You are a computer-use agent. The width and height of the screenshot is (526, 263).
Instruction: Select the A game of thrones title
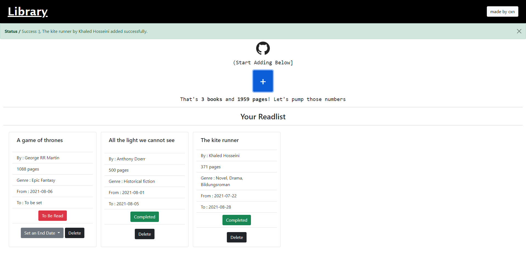click(x=40, y=140)
